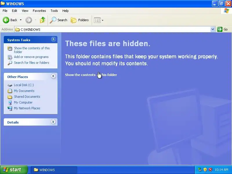
Task: Open the Help menu
Action: click(66, 11)
